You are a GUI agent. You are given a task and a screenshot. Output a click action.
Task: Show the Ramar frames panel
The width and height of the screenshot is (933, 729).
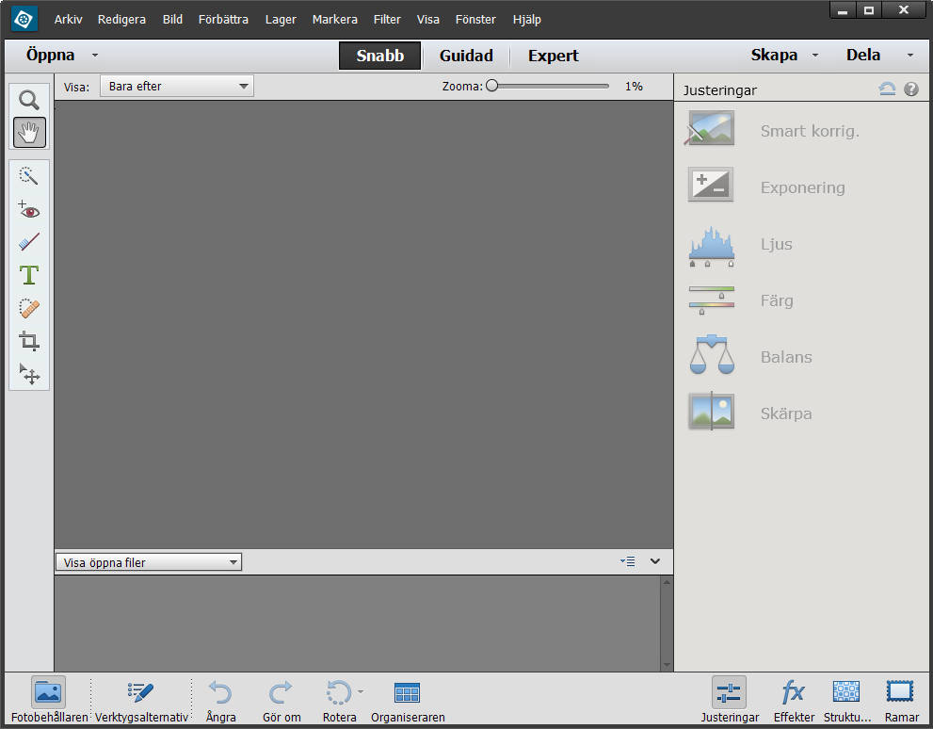point(901,700)
